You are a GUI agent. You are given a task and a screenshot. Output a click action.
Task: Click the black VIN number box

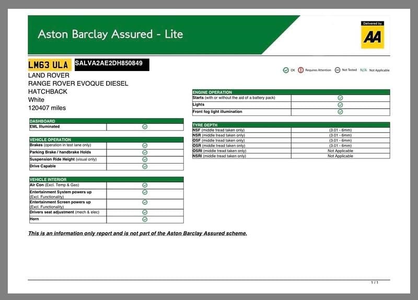pyautogui.click(x=112, y=64)
